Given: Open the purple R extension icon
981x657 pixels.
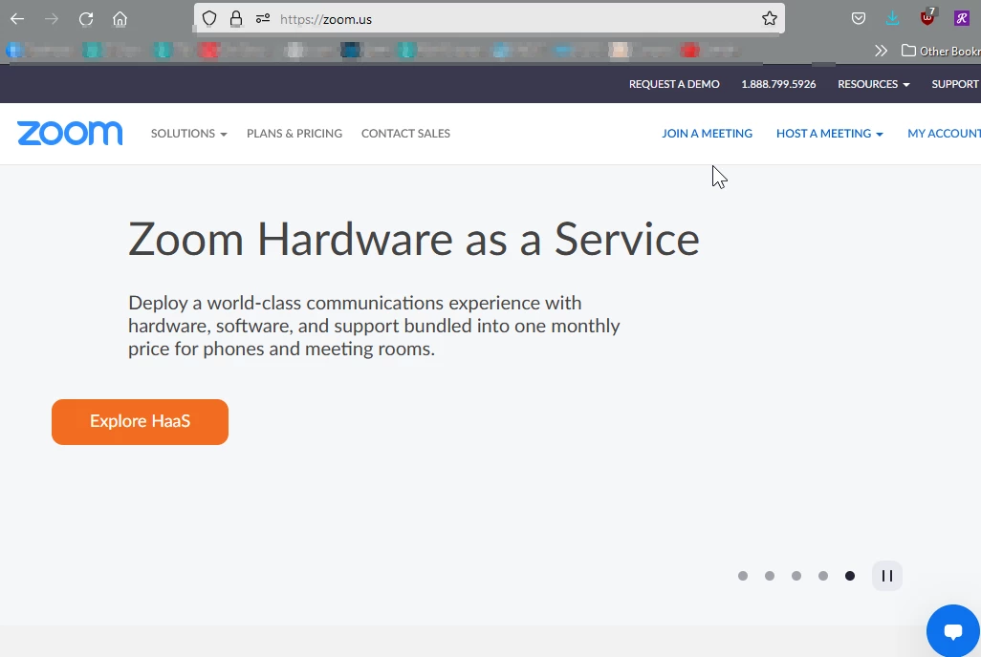Looking at the screenshot, I should (x=962, y=19).
